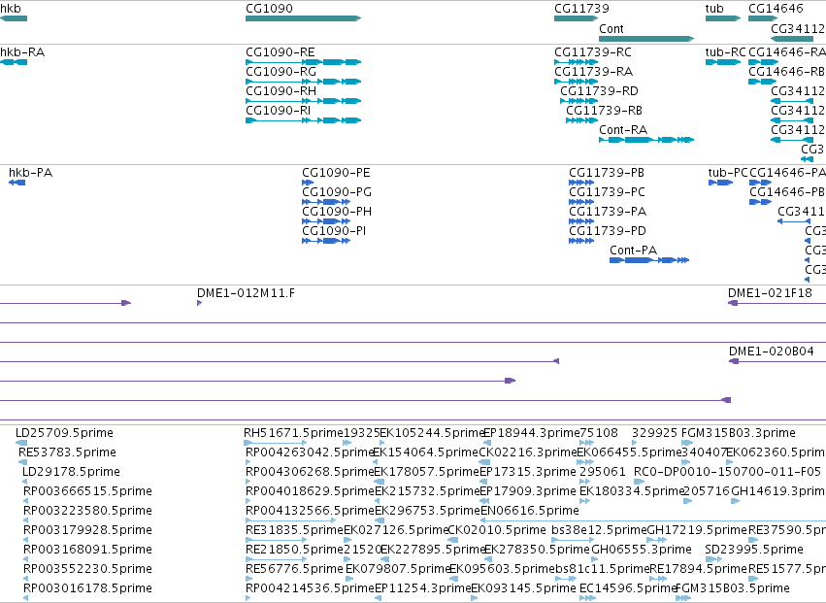Click the CG11739-PB protein label
Viewport: 826px width, 603px height.
607,173
